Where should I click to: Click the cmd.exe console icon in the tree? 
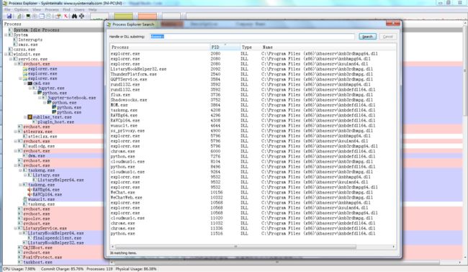(x=30, y=83)
